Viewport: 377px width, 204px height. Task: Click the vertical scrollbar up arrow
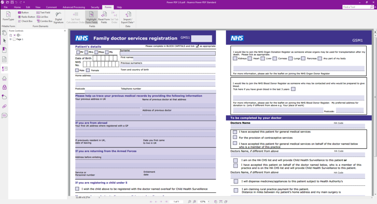(375, 36)
